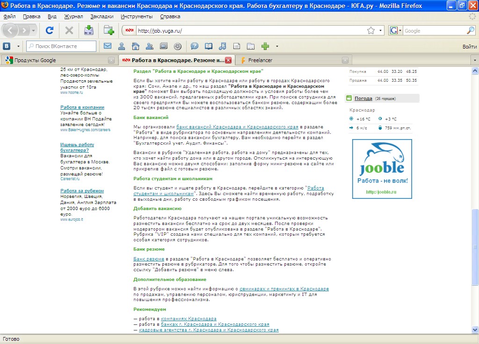This screenshot has height=344, width=479.
Task: Reload the page with the blue refresh icon
Action: coord(50,30)
